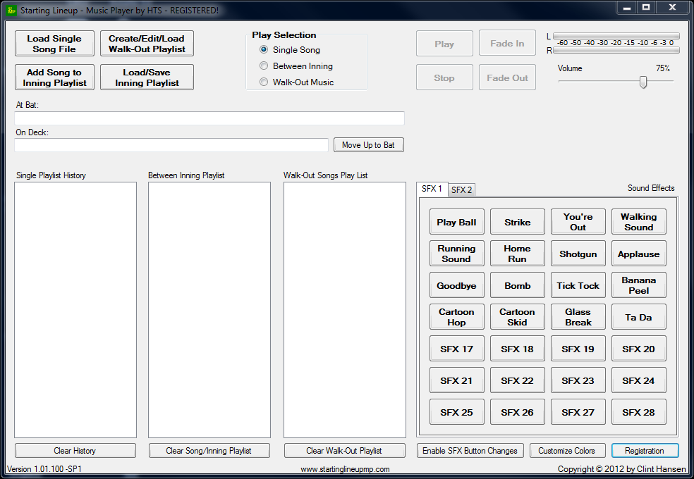694x479 pixels.
Task: Click Add Song to Inning Playlist
Action: (54, 77)
